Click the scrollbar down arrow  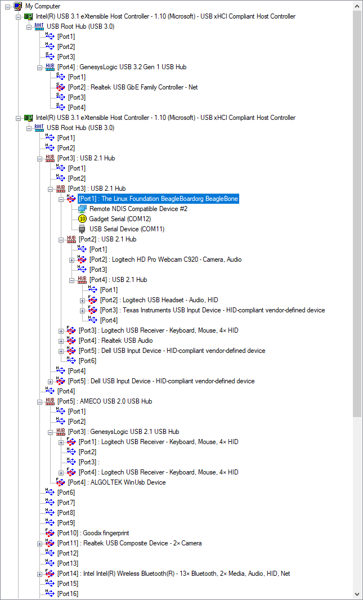[357, 594]
